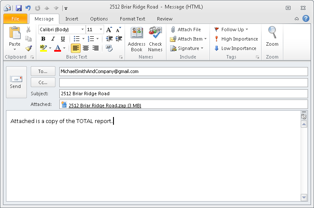Click the To... recipient button
Viewport: 314px width, 208px height.
coord(43,71)
